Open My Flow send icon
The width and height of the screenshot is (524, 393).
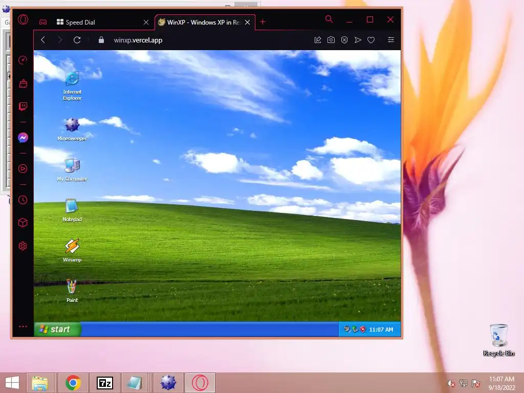(x=358, y=40)
